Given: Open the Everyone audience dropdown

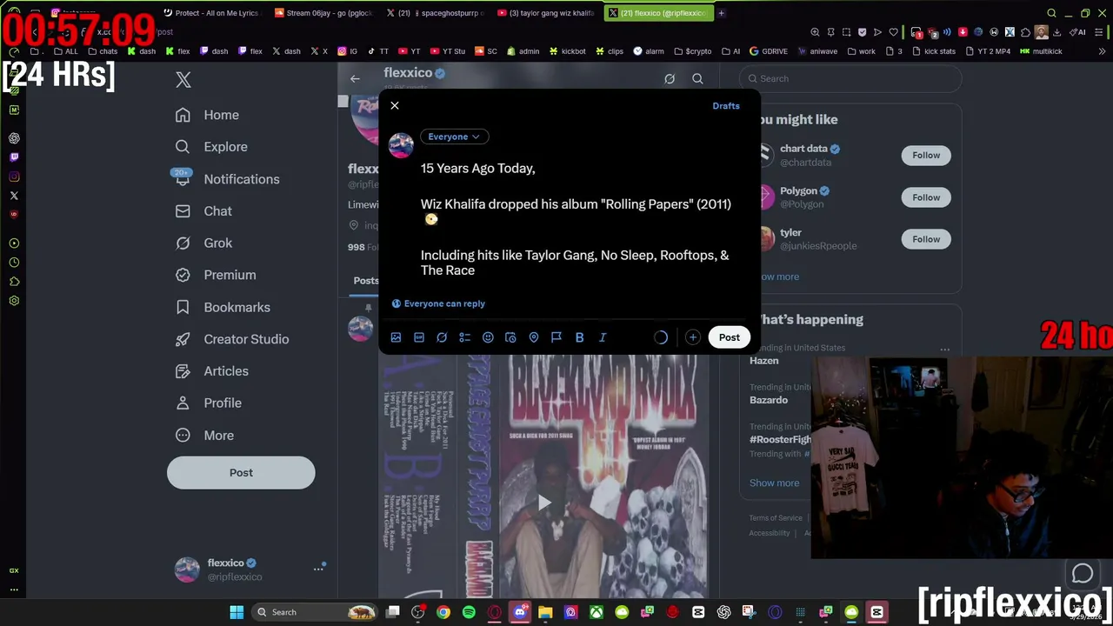Looking at the screenshot, I should pos(454,137).
